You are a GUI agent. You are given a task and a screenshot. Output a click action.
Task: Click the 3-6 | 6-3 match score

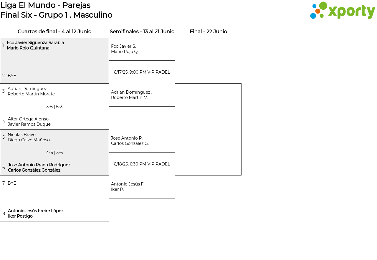[x=54, y=107]
